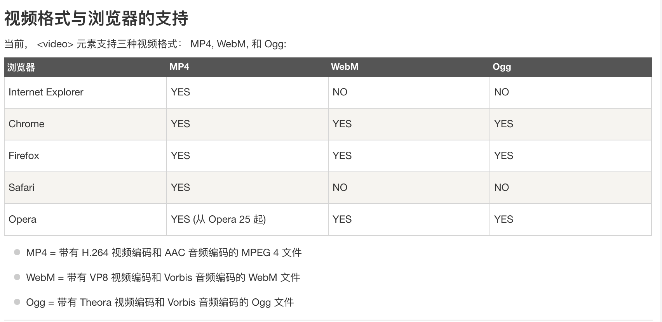Click the Firefox row label
This screenshot has width=662, height=322.
[24, 156]
